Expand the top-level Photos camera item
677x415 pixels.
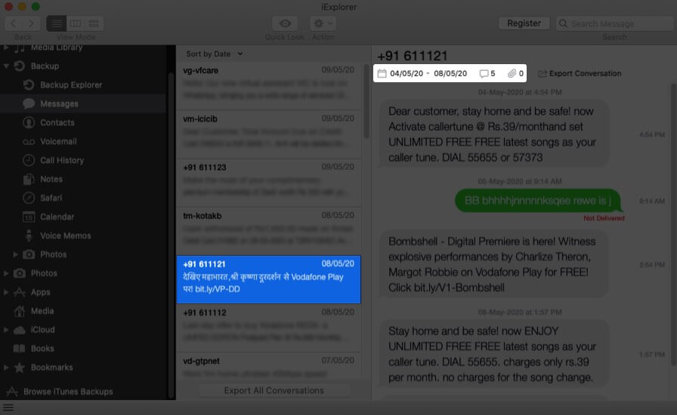pos(6,273)
